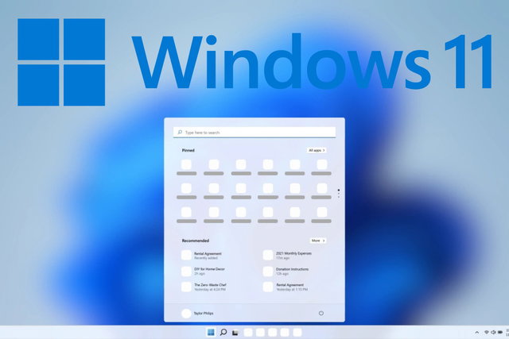Show More recommended items
Screen dimensions: 509x339
click(x=318, y=241)
